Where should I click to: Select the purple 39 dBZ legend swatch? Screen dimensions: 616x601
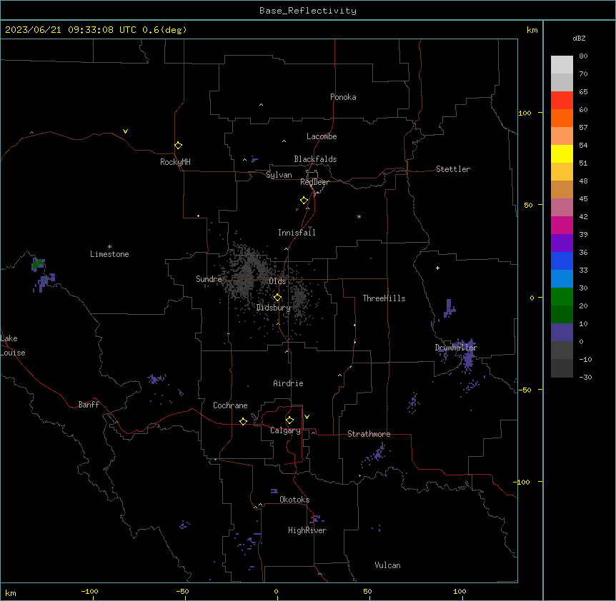(562, 243)
